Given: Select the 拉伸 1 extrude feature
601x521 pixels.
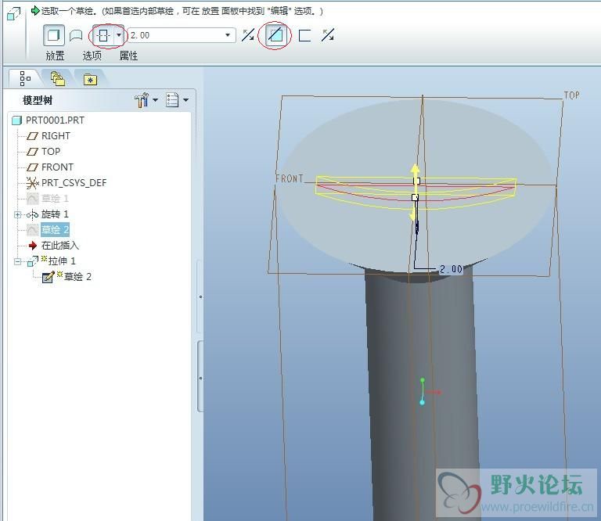Looking at the screenshot, I should pyautogui.click(x=52, y=261).
